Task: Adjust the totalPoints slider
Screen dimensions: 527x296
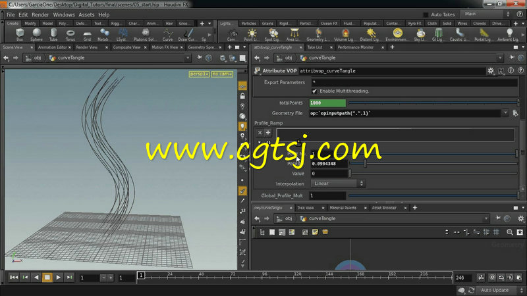Action: click(x=434, y=103)
